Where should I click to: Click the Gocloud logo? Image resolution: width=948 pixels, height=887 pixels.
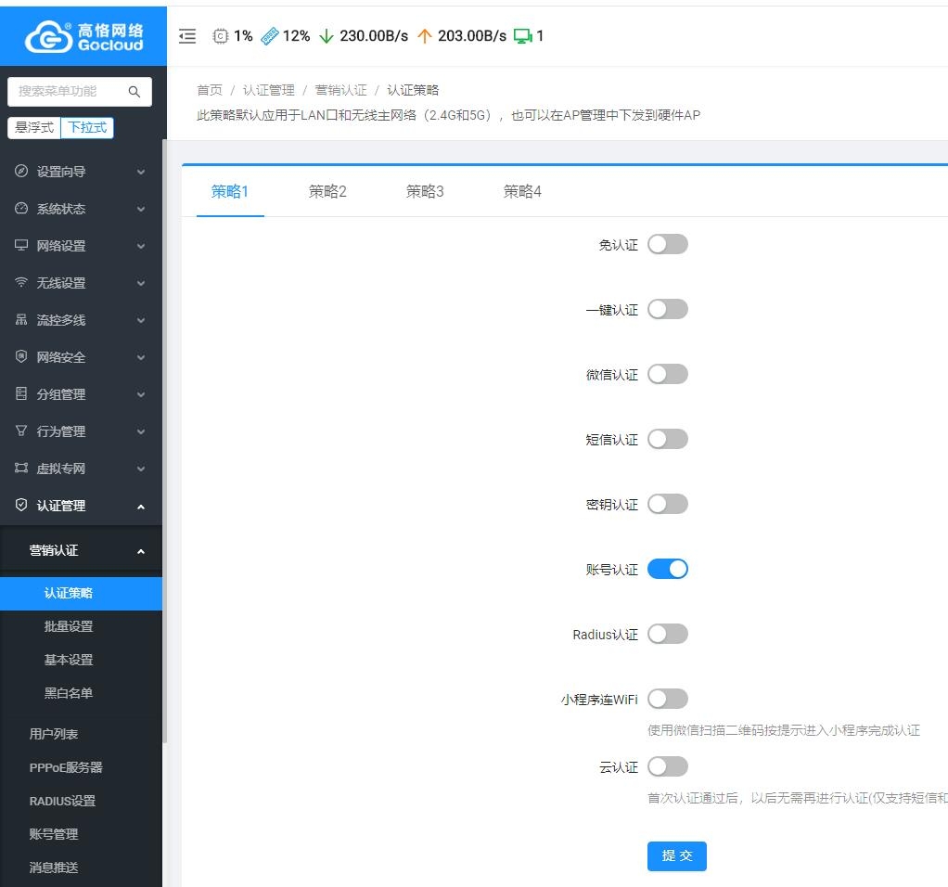84,36
